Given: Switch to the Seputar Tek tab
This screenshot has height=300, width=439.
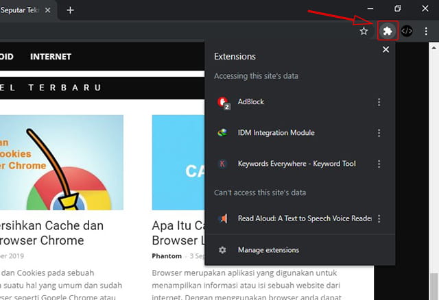Looking at the screenshot, I should [x=20, y=10].
